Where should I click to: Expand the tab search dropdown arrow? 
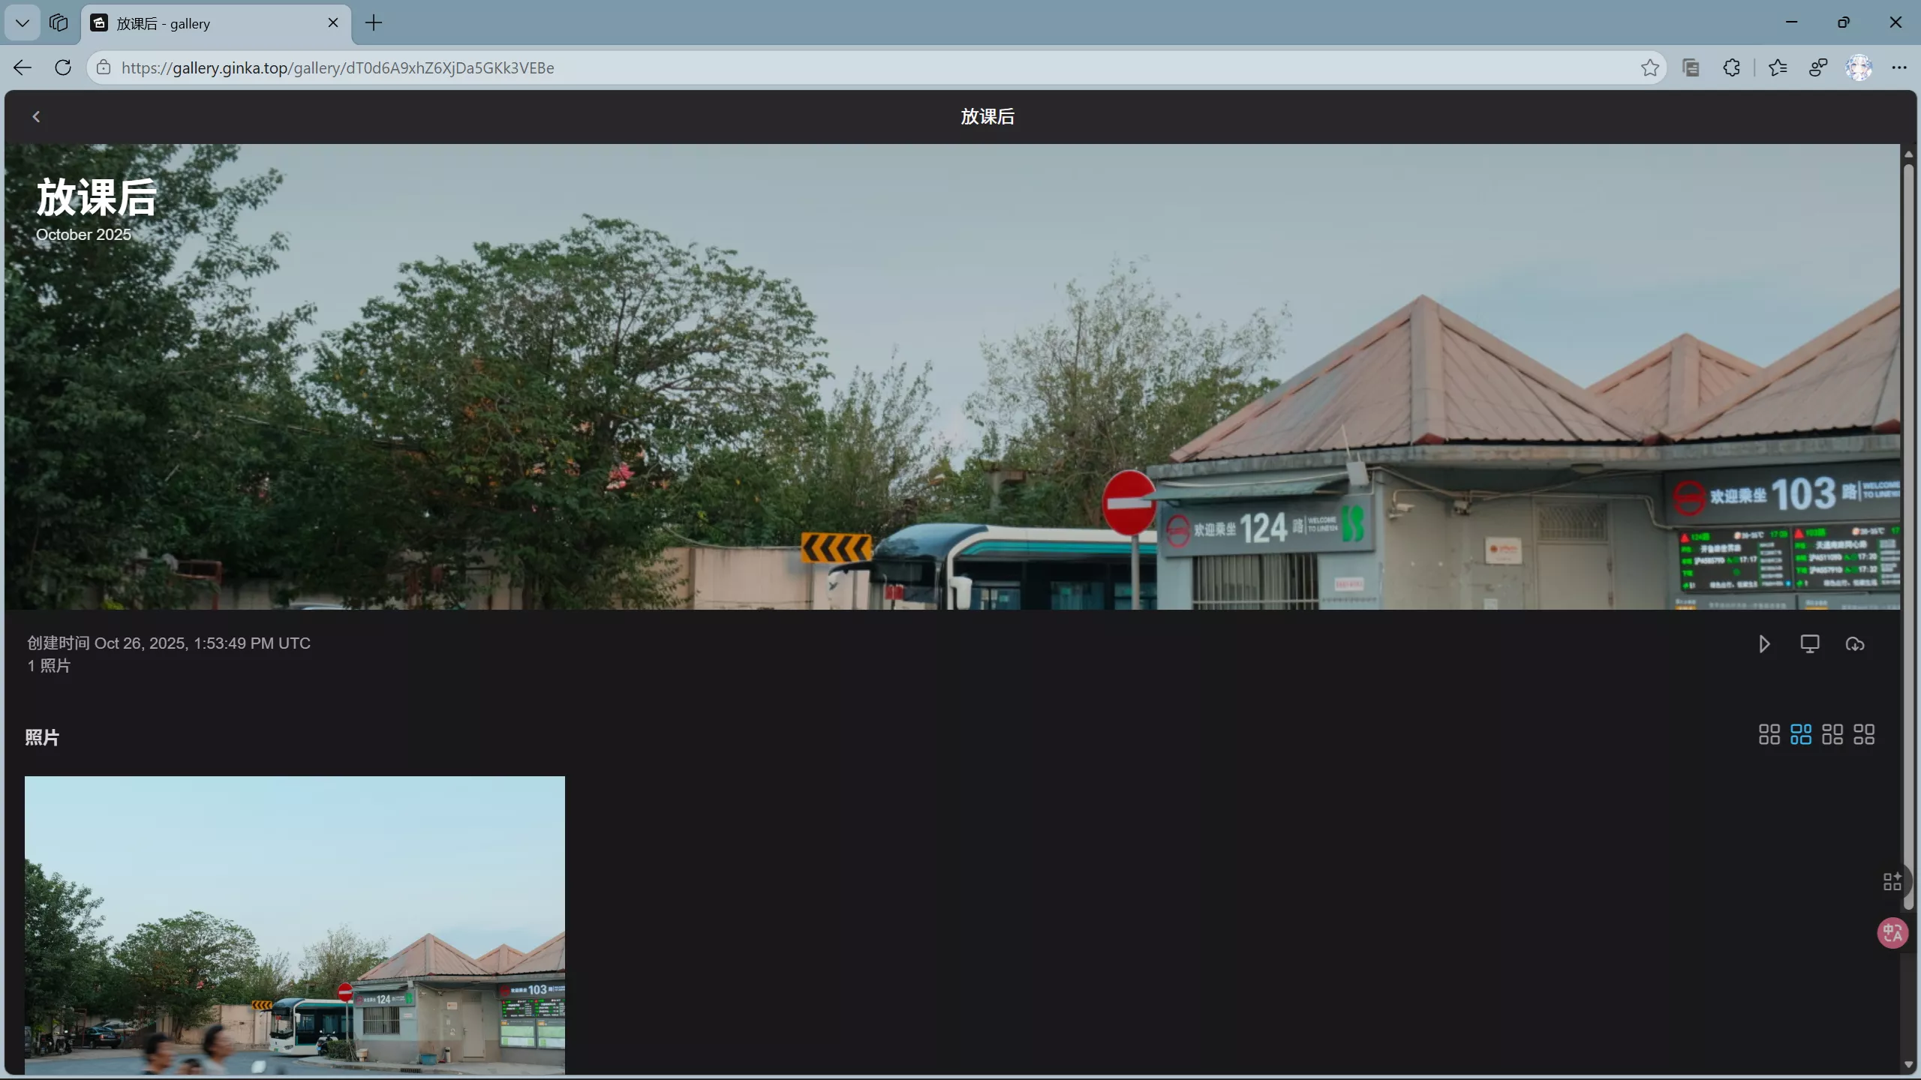(22, 22)
